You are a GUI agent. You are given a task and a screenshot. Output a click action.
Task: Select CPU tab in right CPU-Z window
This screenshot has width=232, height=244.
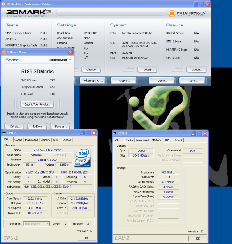pos(118,140)
